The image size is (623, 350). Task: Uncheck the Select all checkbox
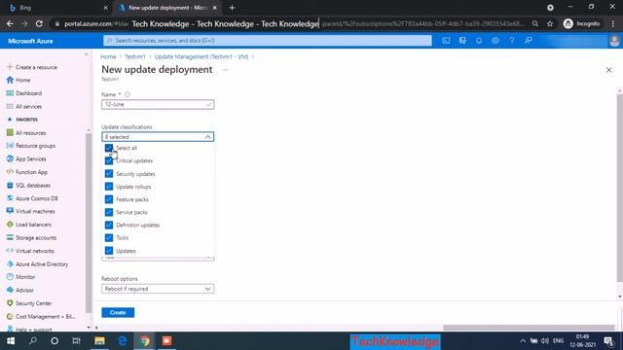(x=109, y=148)
